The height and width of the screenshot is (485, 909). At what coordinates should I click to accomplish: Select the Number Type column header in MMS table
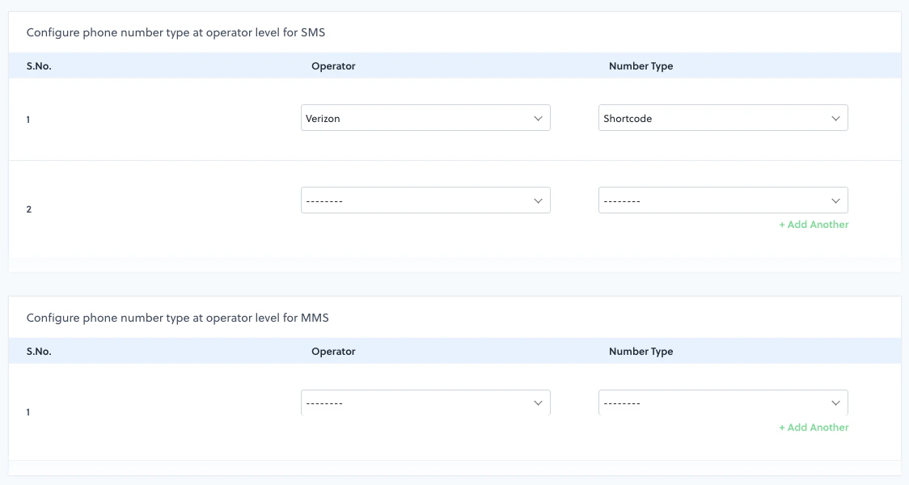coord(641,351)
